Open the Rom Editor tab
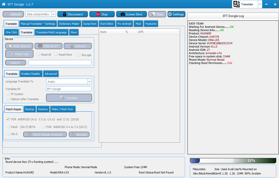The image size is (279, 178). click(107, 24)
